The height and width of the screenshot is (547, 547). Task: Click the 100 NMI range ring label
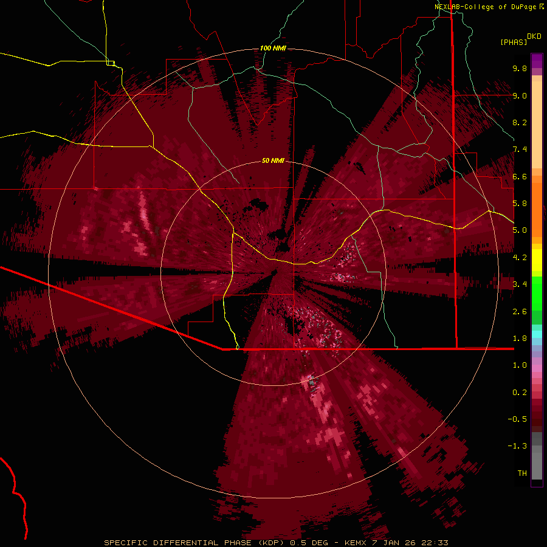click(x=273, y=48)
